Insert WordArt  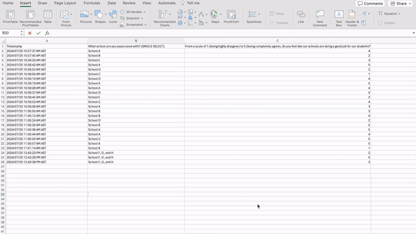(364, 14)
